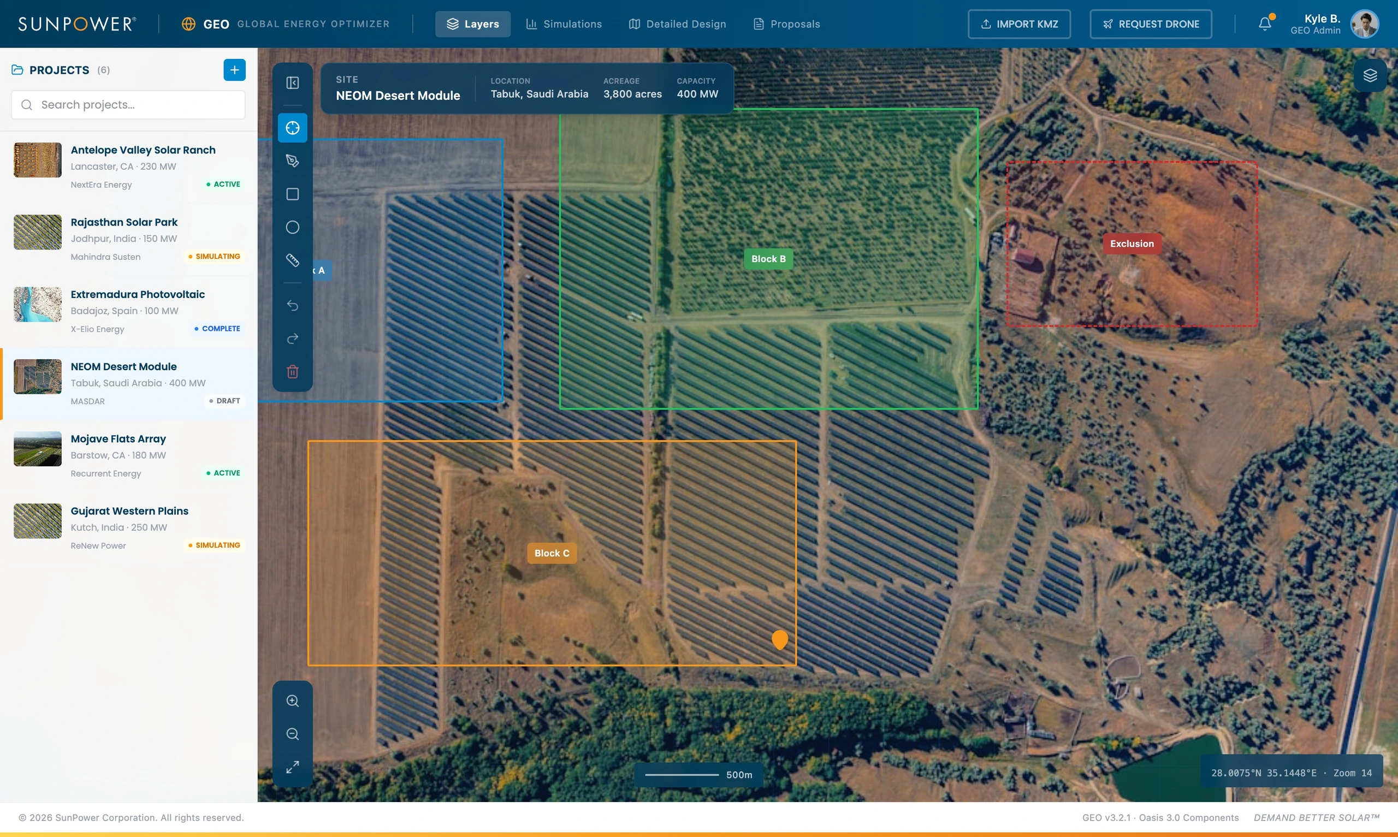Open map layers toggle at top right

pos(1370,75)
